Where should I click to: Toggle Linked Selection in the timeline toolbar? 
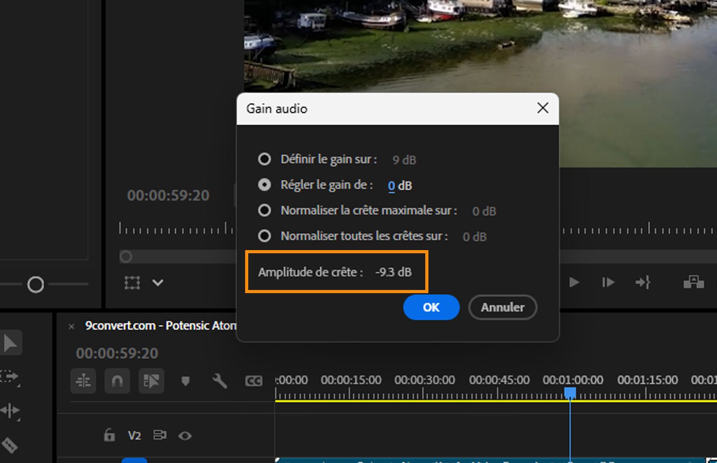151,381
